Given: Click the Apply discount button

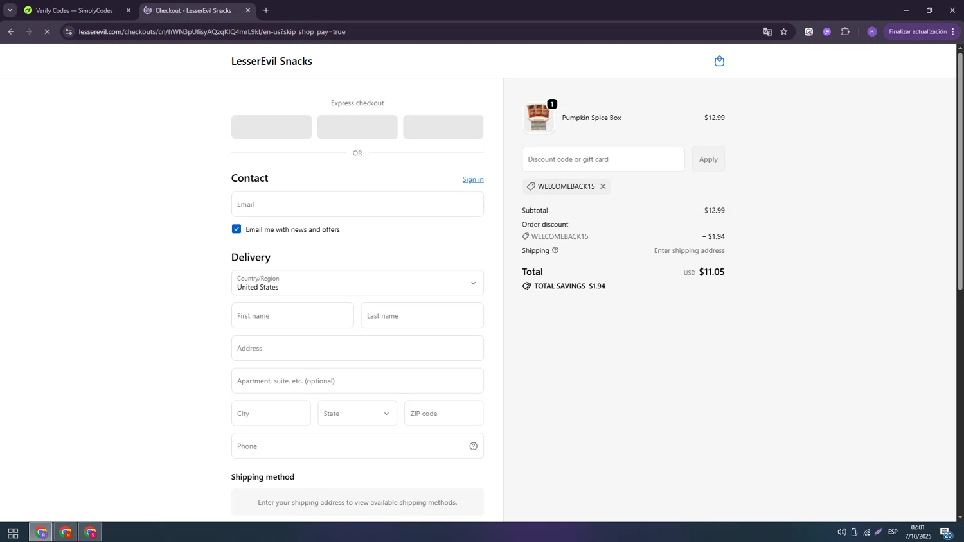Looking at the screenshot, I should pyautogui.click(x=708, y=159).
